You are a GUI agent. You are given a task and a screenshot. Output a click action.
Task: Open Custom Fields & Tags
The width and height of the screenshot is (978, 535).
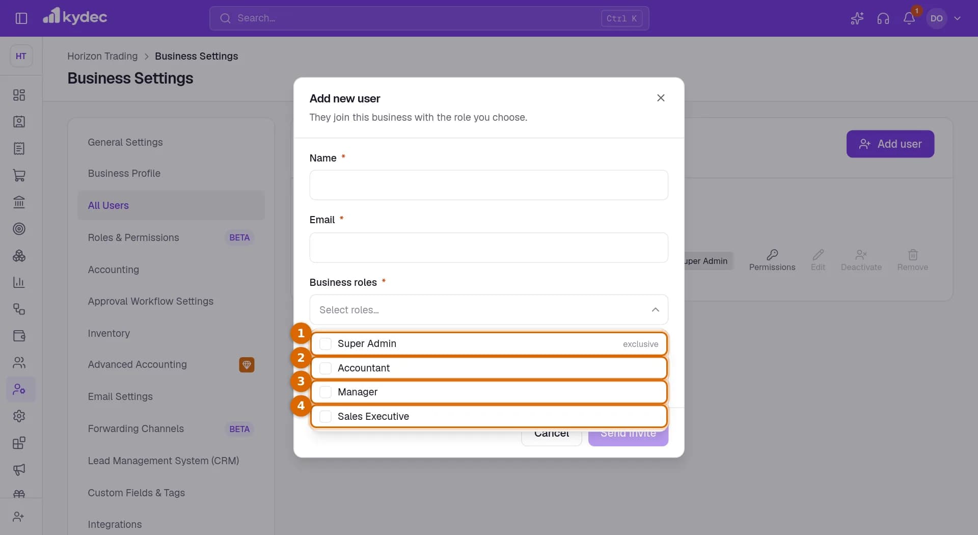(171, 493)
